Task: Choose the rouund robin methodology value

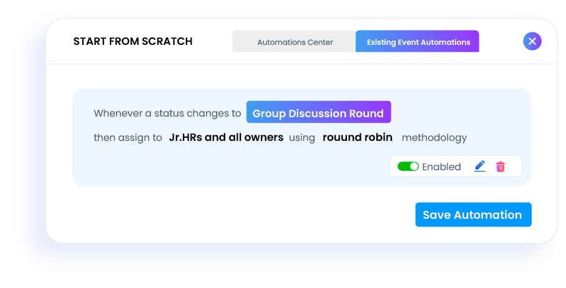Action: pos(358,137)
